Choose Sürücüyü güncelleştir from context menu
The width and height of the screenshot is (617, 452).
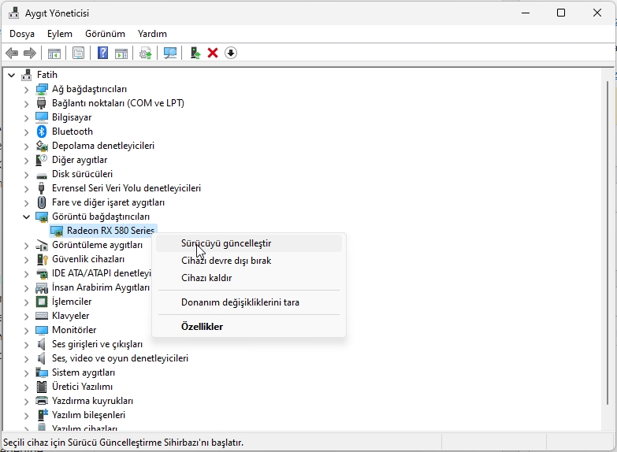(x=226, y=243)
